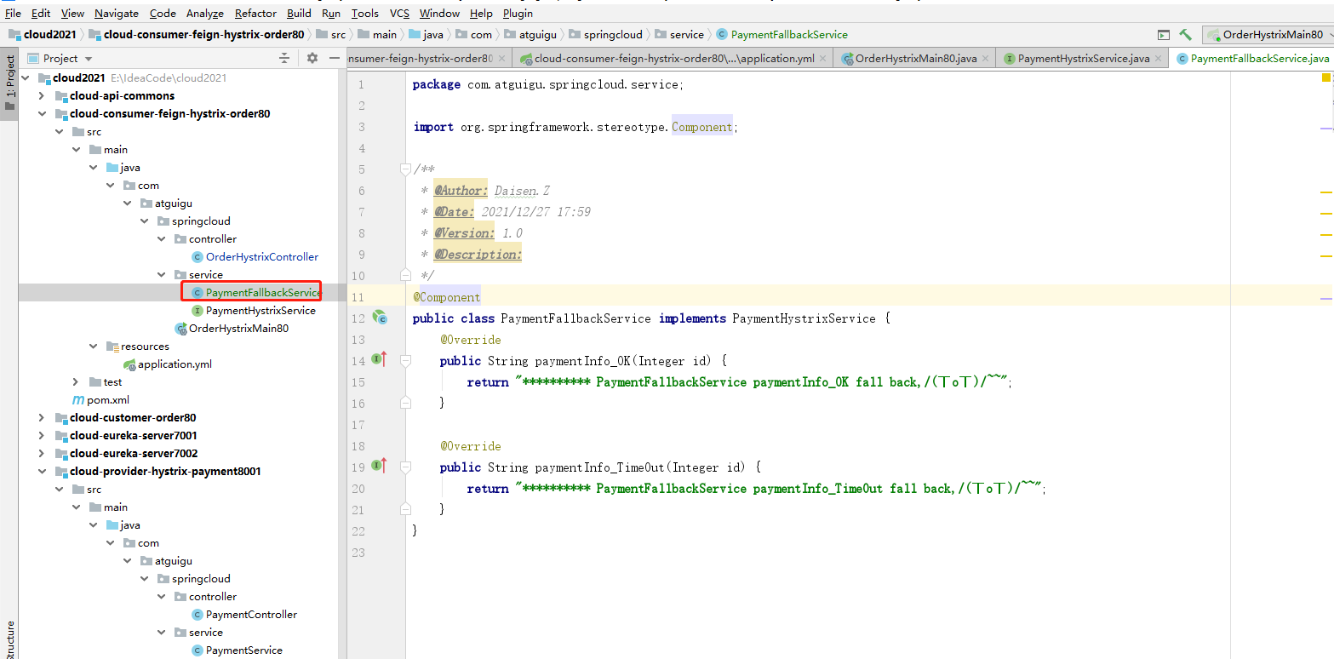
Task: Open the OrderHystrixMain80 run configuration dropdown
Action: pos(1268,35)
